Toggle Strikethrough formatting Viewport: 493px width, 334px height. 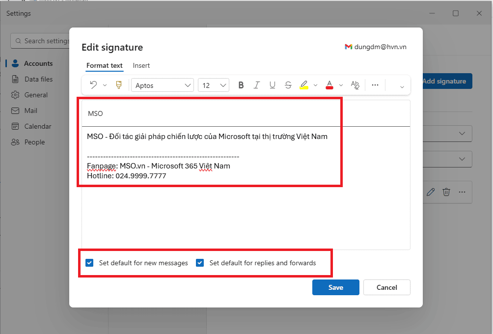click(288, 85)
